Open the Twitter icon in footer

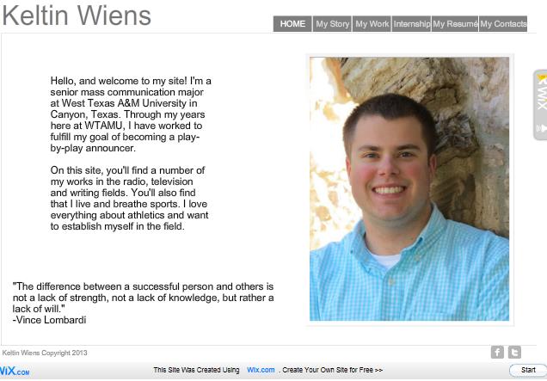tap(514, 352)
